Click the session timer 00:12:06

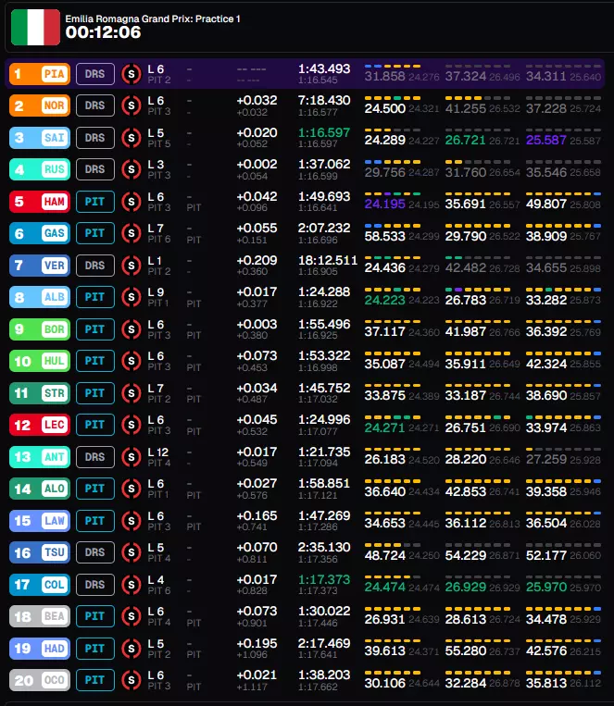(103, 32)
